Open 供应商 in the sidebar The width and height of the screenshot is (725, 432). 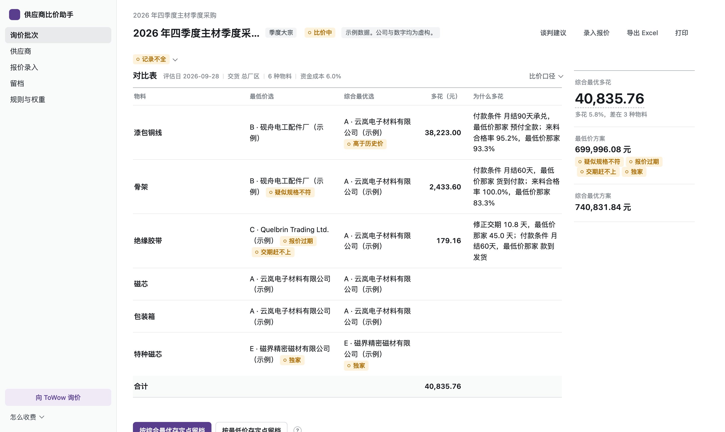coord(58,51)
